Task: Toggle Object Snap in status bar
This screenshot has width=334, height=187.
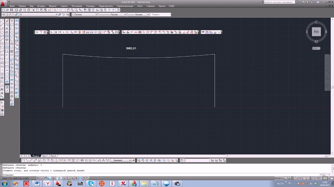Action: [x=57, y=178]
